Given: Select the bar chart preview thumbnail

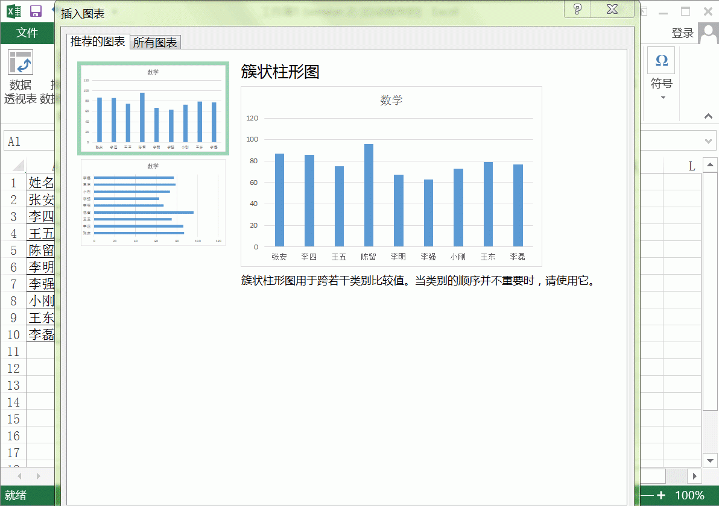Looking at the screenshot, I should (x=152, y=201).
